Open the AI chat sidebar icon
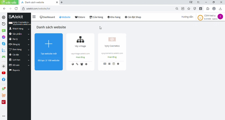This screenshot has width=225, height=120. 3,30
